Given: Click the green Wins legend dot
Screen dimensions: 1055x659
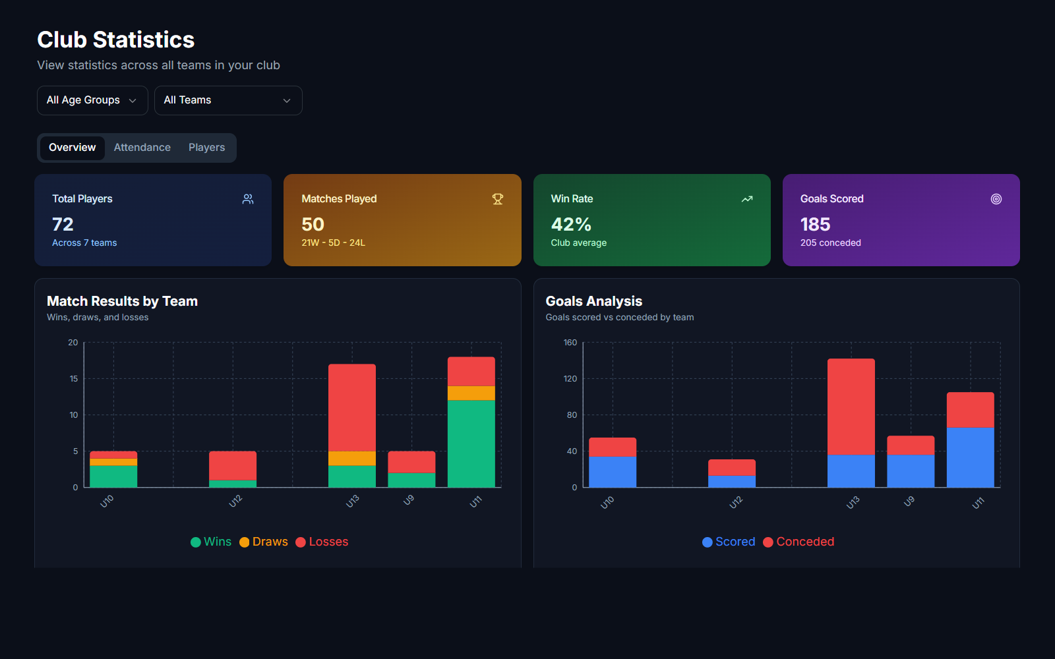Looking at the screenshot, I should coord(196,542).
